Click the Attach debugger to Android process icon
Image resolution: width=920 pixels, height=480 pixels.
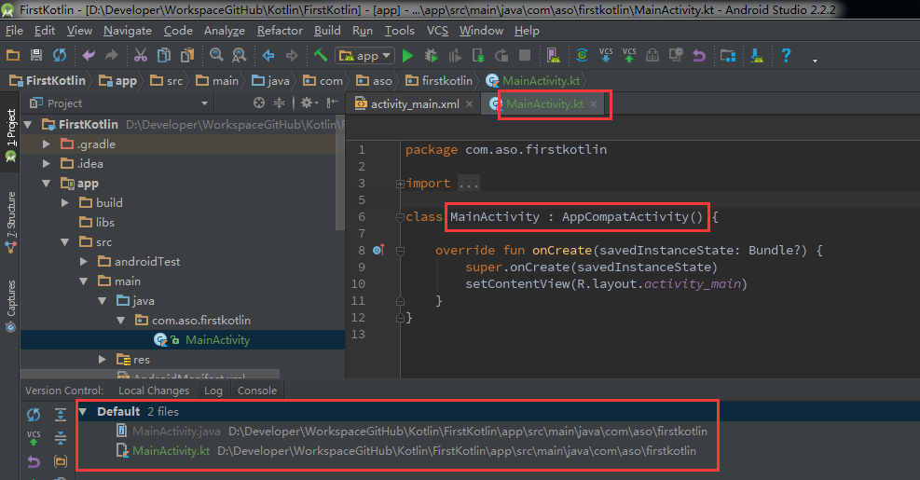pyautogui.click(x=478, y=56)
